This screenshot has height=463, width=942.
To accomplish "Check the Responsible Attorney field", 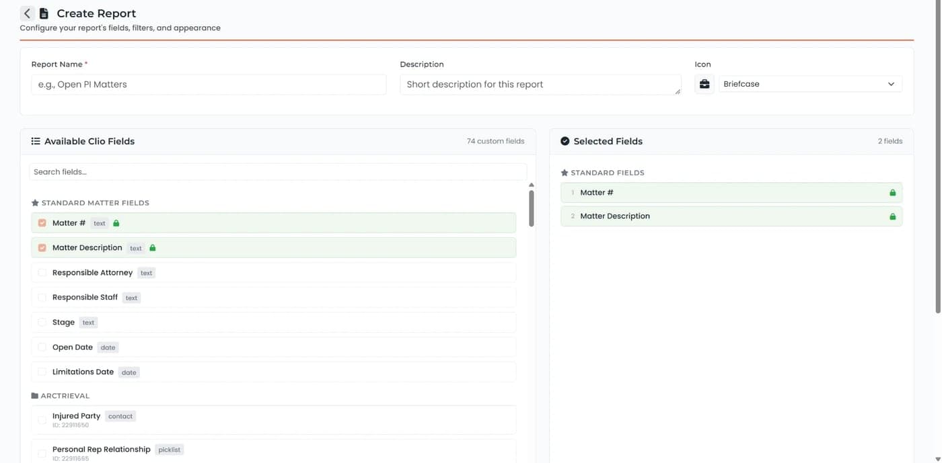I will 42,273.
